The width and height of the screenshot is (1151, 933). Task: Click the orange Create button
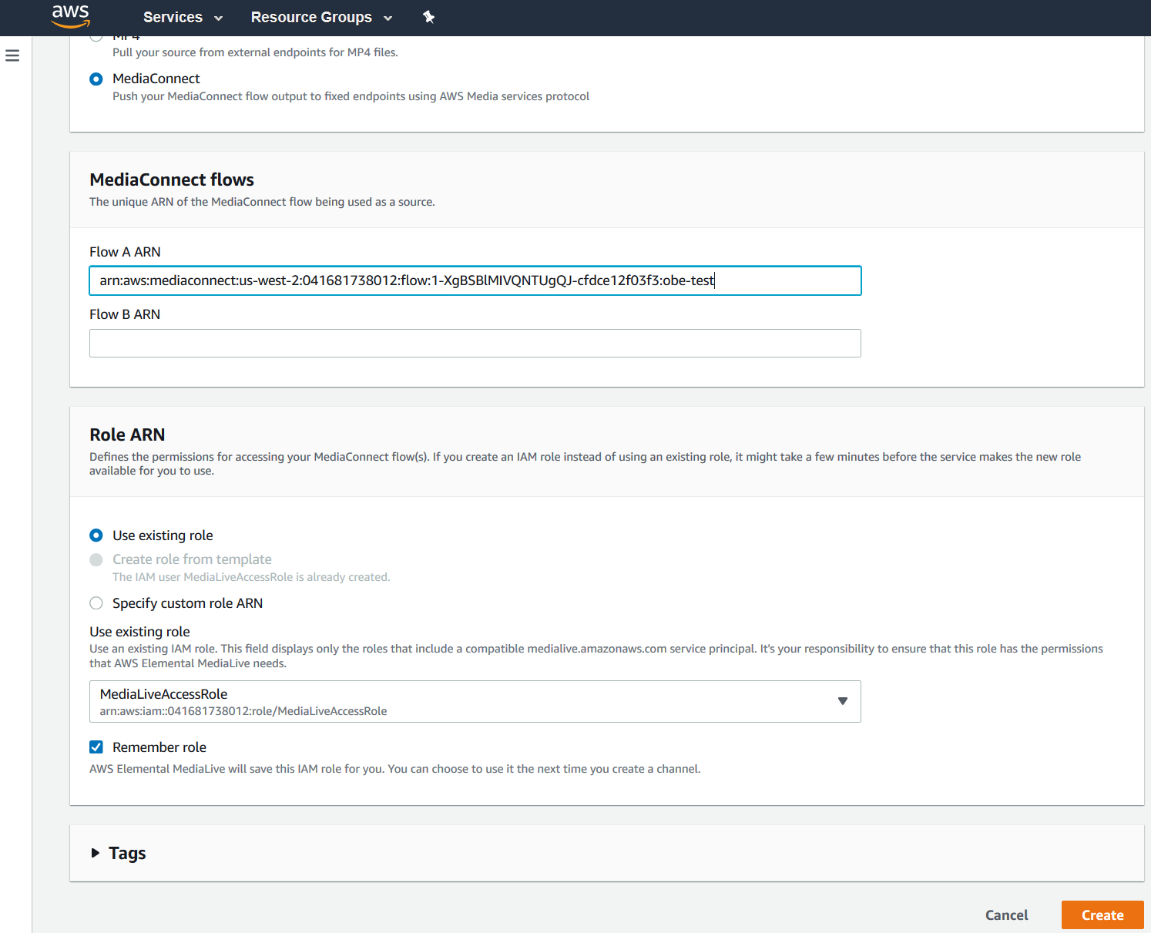(1102, 915)
